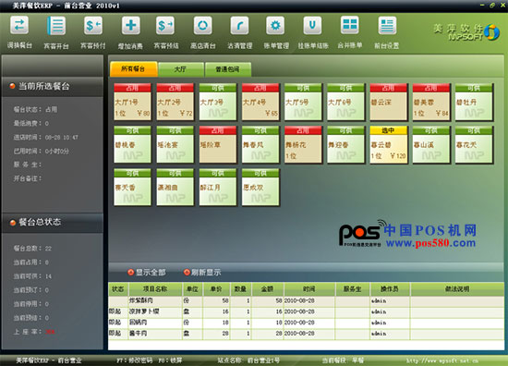Select the 宾客预付 prepayment dollar icon
Screen dimensions: 508x366
(93, 26)
